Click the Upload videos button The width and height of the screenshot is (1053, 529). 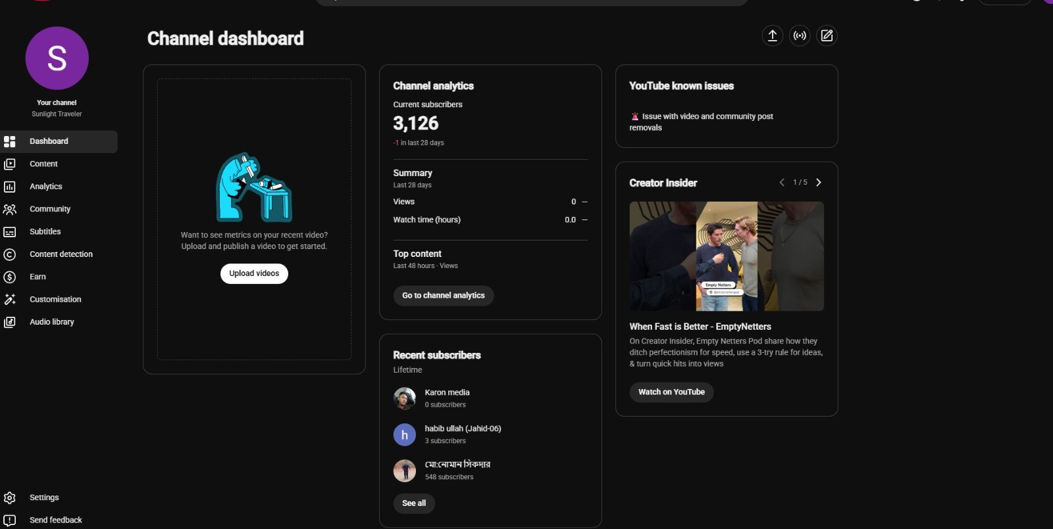[x=254, y=273]
